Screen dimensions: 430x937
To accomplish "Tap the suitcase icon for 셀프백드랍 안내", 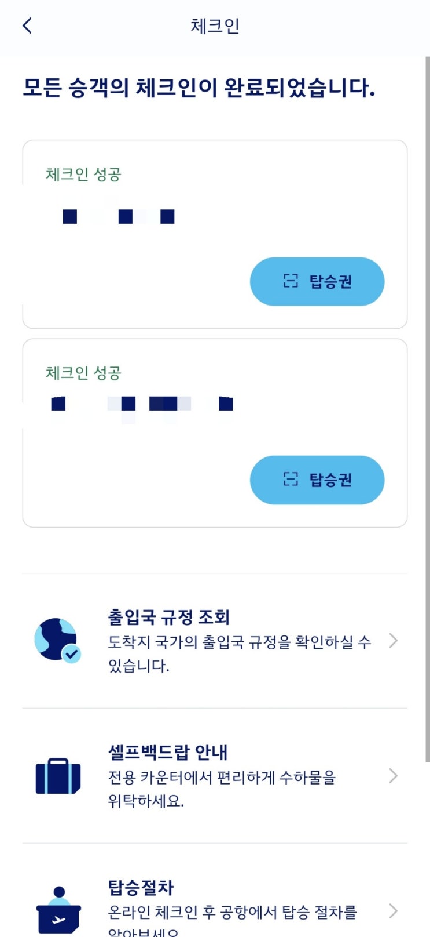I will tap(57, 776).
